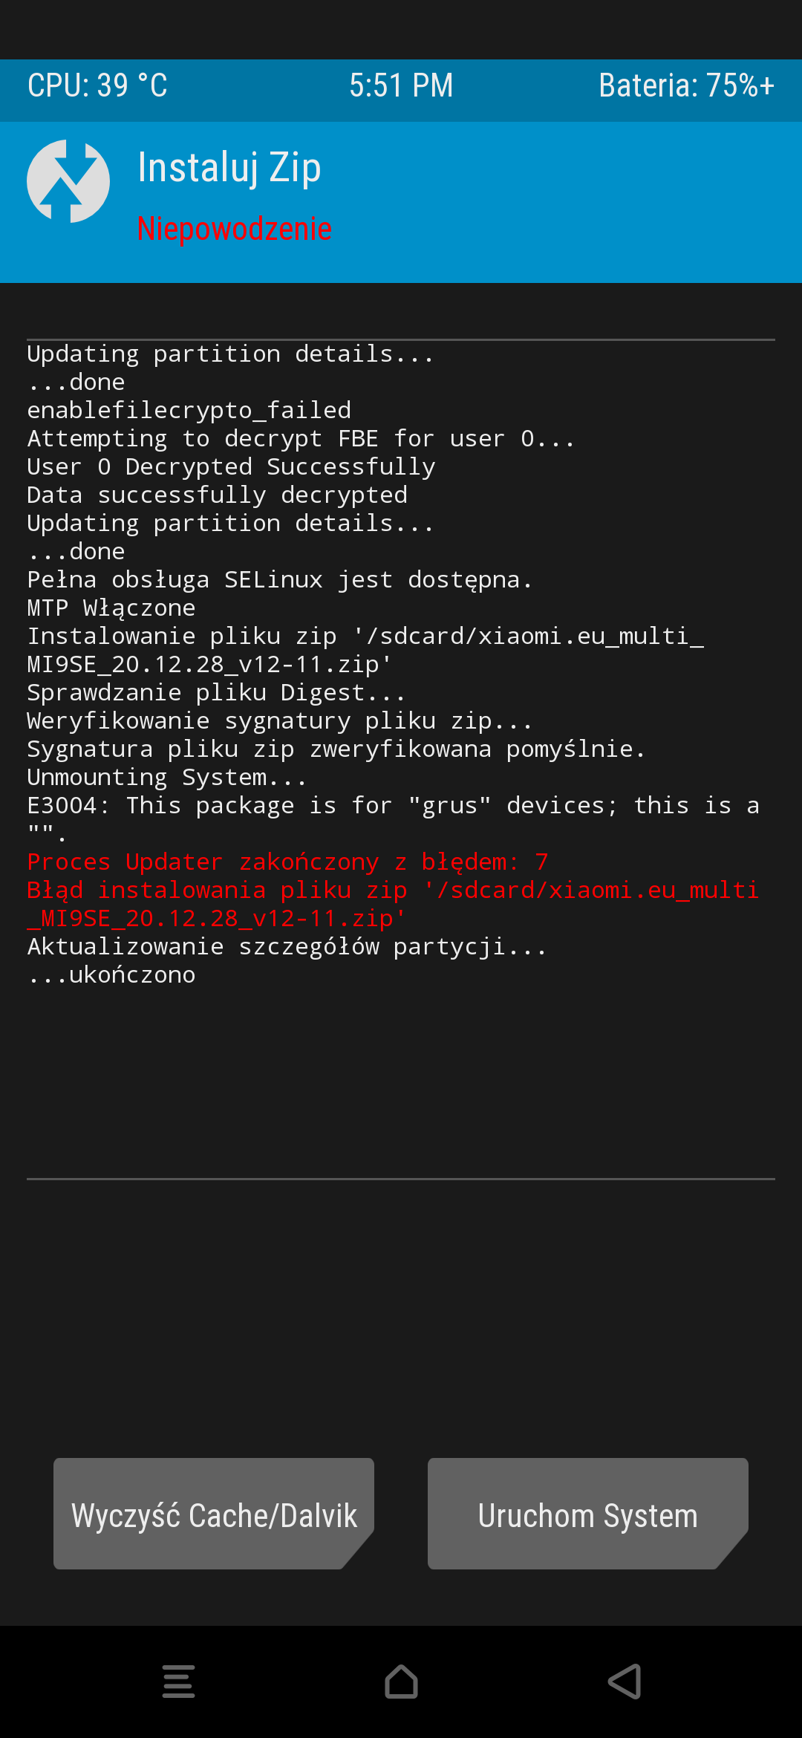802x1738 pixels.
Task: Tap the ...ukończono final log line
Action: [111, 974]
